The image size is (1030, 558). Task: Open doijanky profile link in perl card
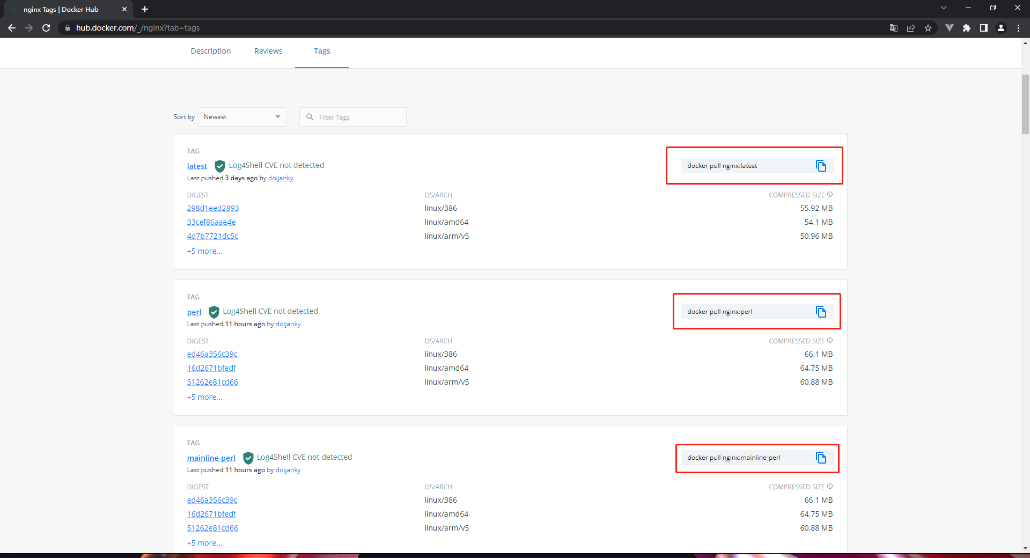coord(288,324)
